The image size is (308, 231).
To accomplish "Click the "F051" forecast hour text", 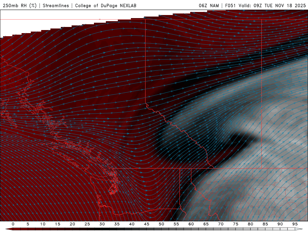I will click(230, 5).
